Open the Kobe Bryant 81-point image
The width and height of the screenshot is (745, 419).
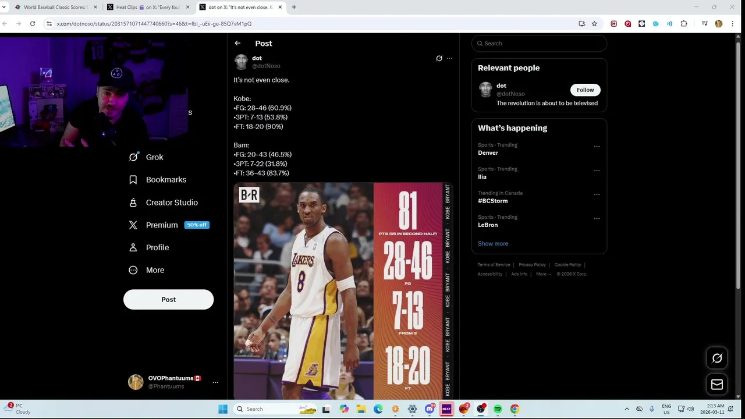coord(343,291)
